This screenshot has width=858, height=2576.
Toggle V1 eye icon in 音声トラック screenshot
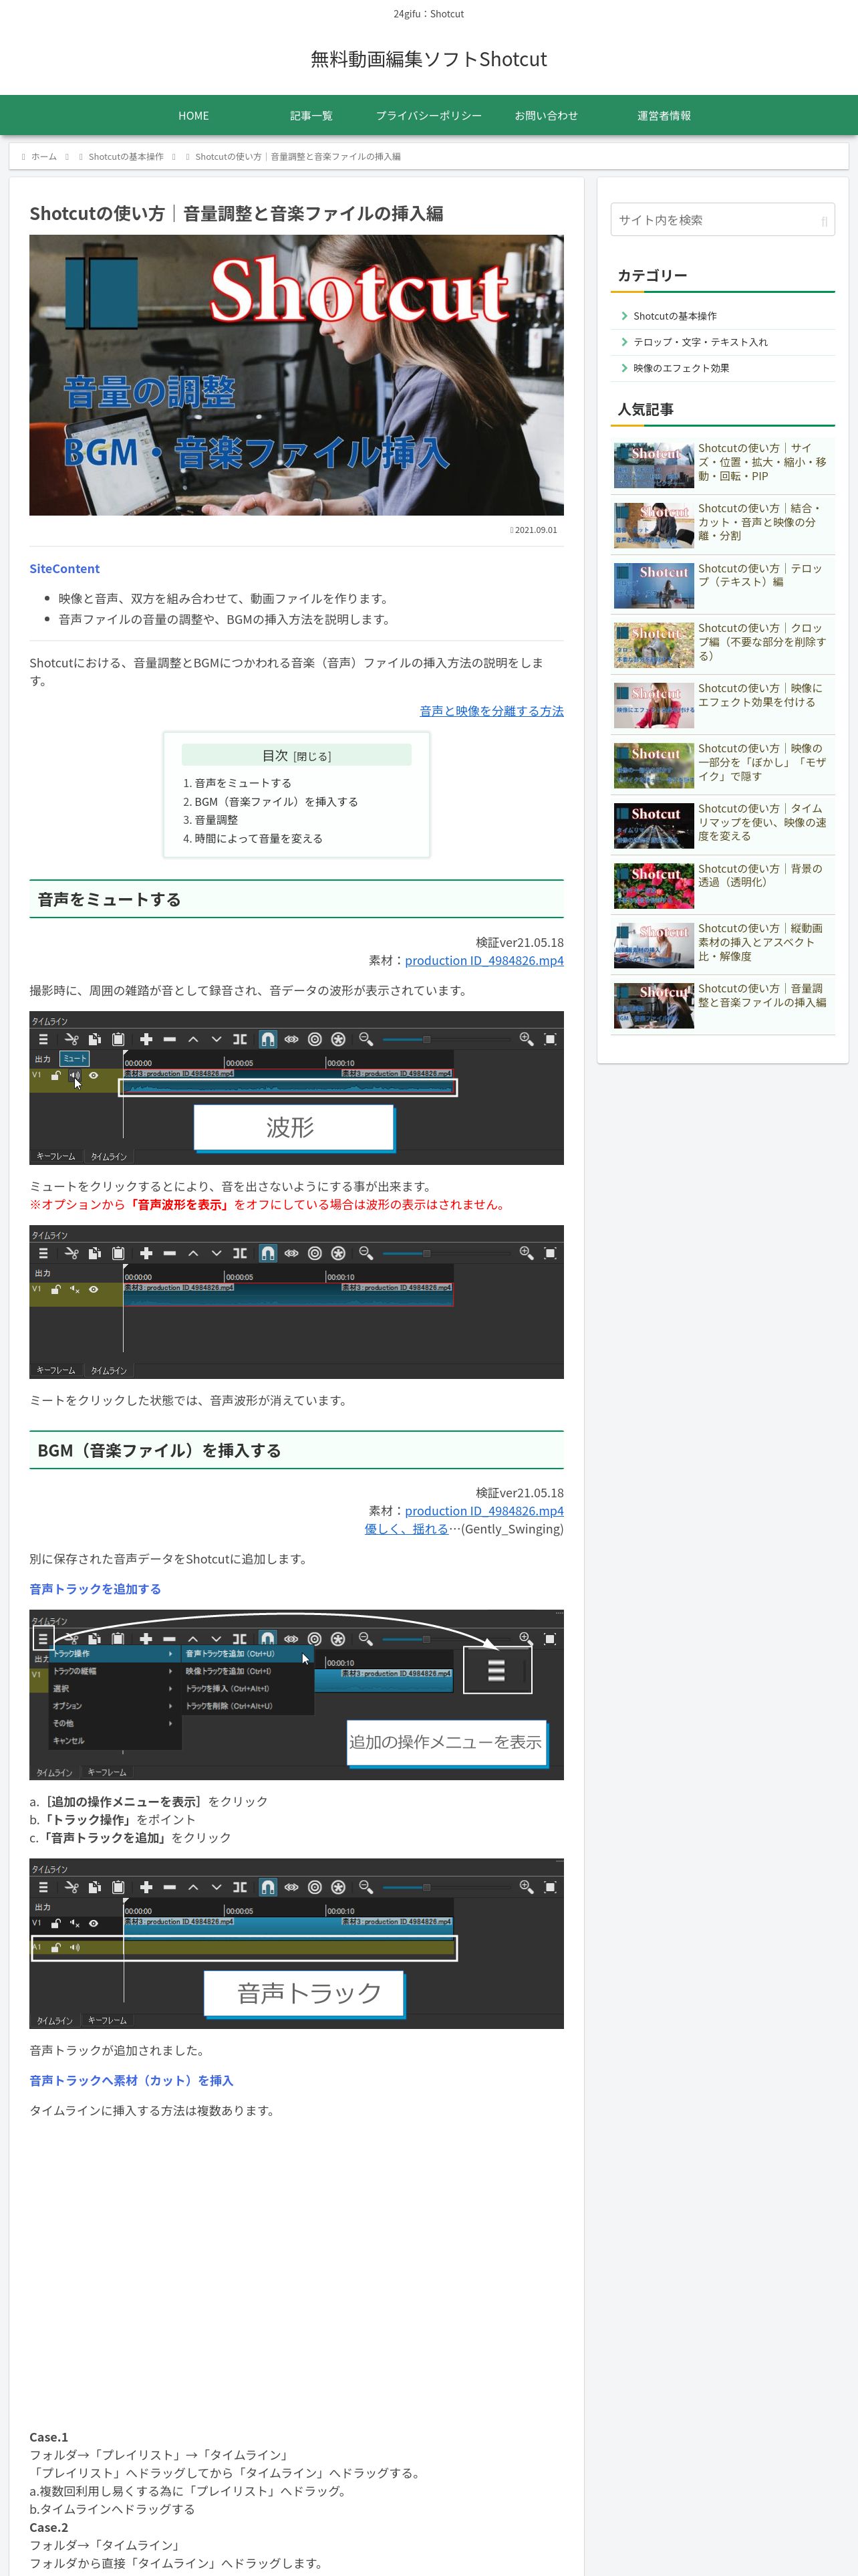[x=94, y=1923]
